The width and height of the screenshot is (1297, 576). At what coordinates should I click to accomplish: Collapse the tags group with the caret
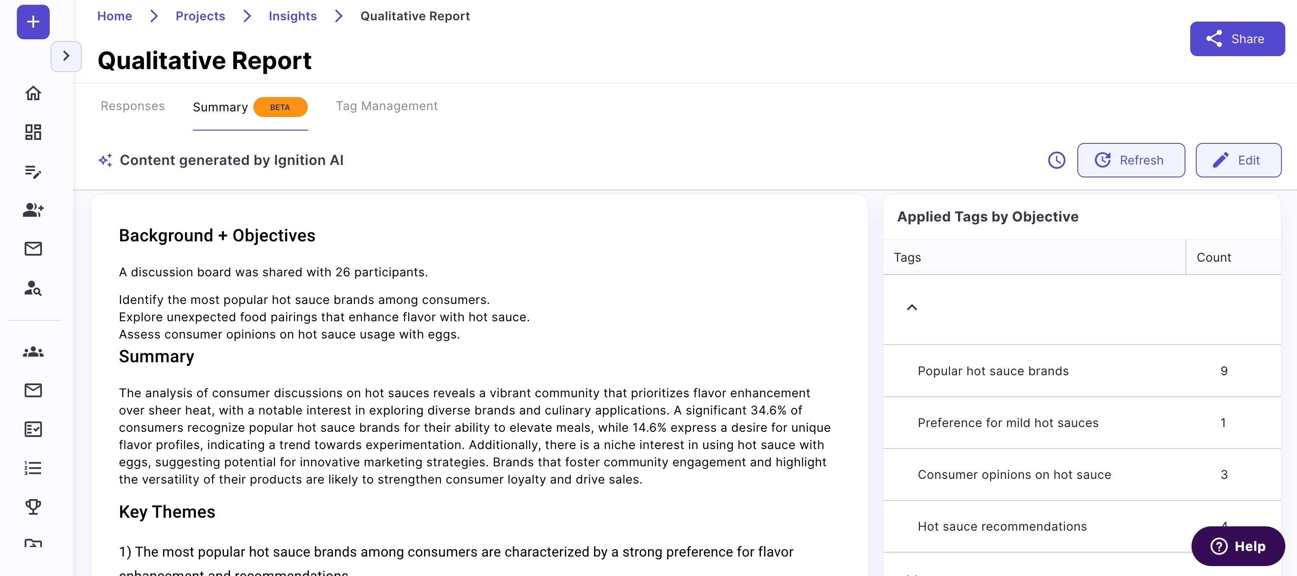click(x=912, y=307)
